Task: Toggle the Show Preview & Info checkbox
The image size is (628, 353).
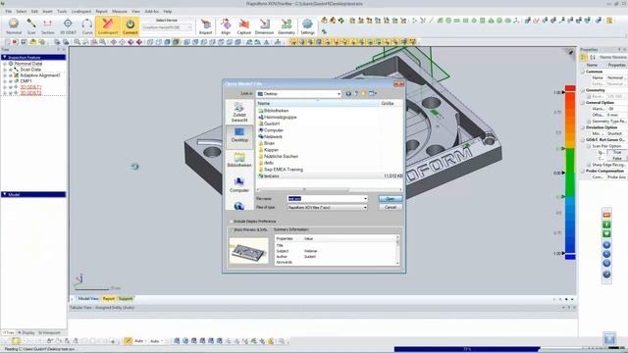Action: point(231,230)
